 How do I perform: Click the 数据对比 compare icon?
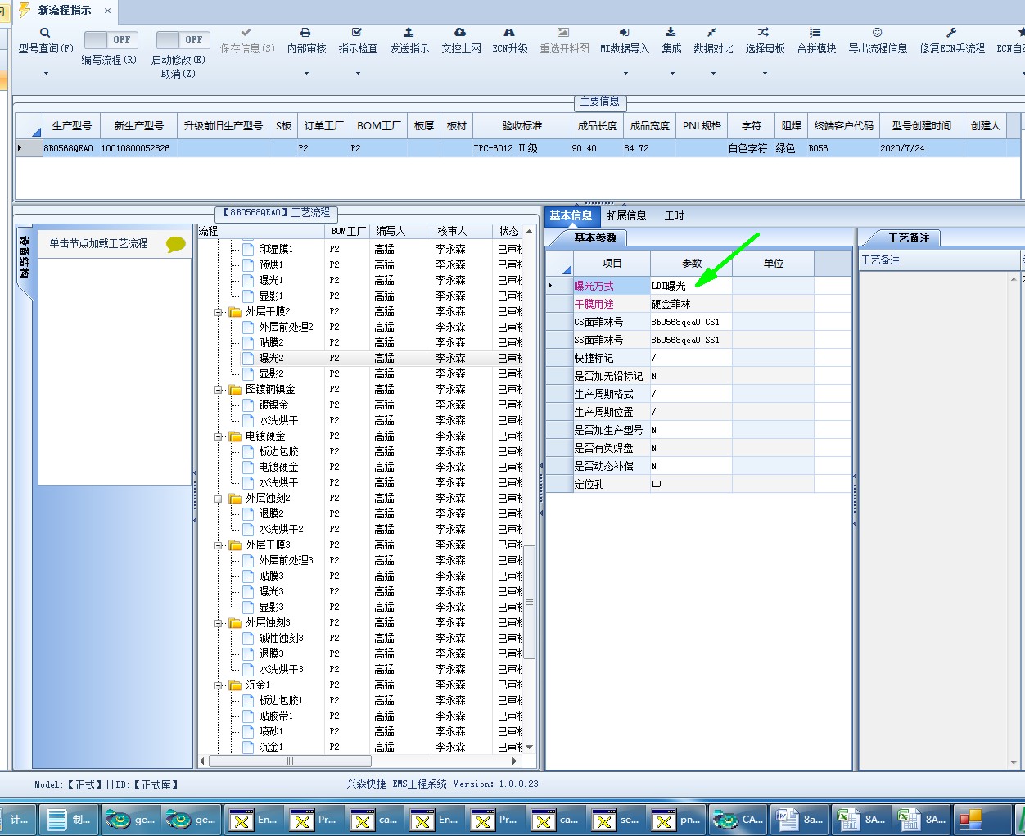(x=712, y=33)
